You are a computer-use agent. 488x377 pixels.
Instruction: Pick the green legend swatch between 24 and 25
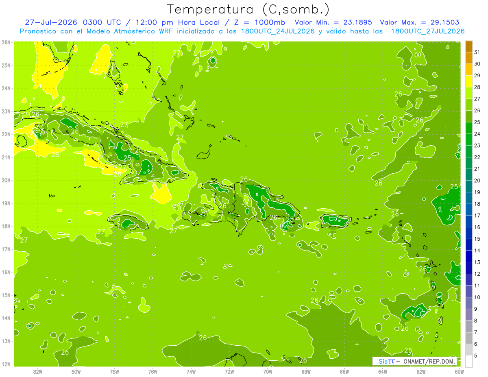click(x=469, y=128)
